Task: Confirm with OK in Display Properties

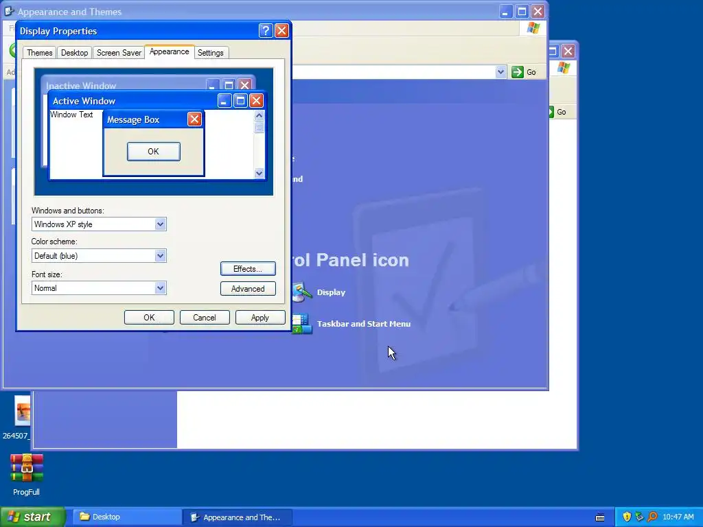Action: coord(149,317)
